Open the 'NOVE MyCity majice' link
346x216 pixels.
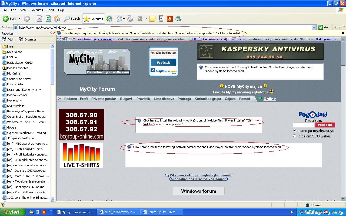[x=243, y=86]
